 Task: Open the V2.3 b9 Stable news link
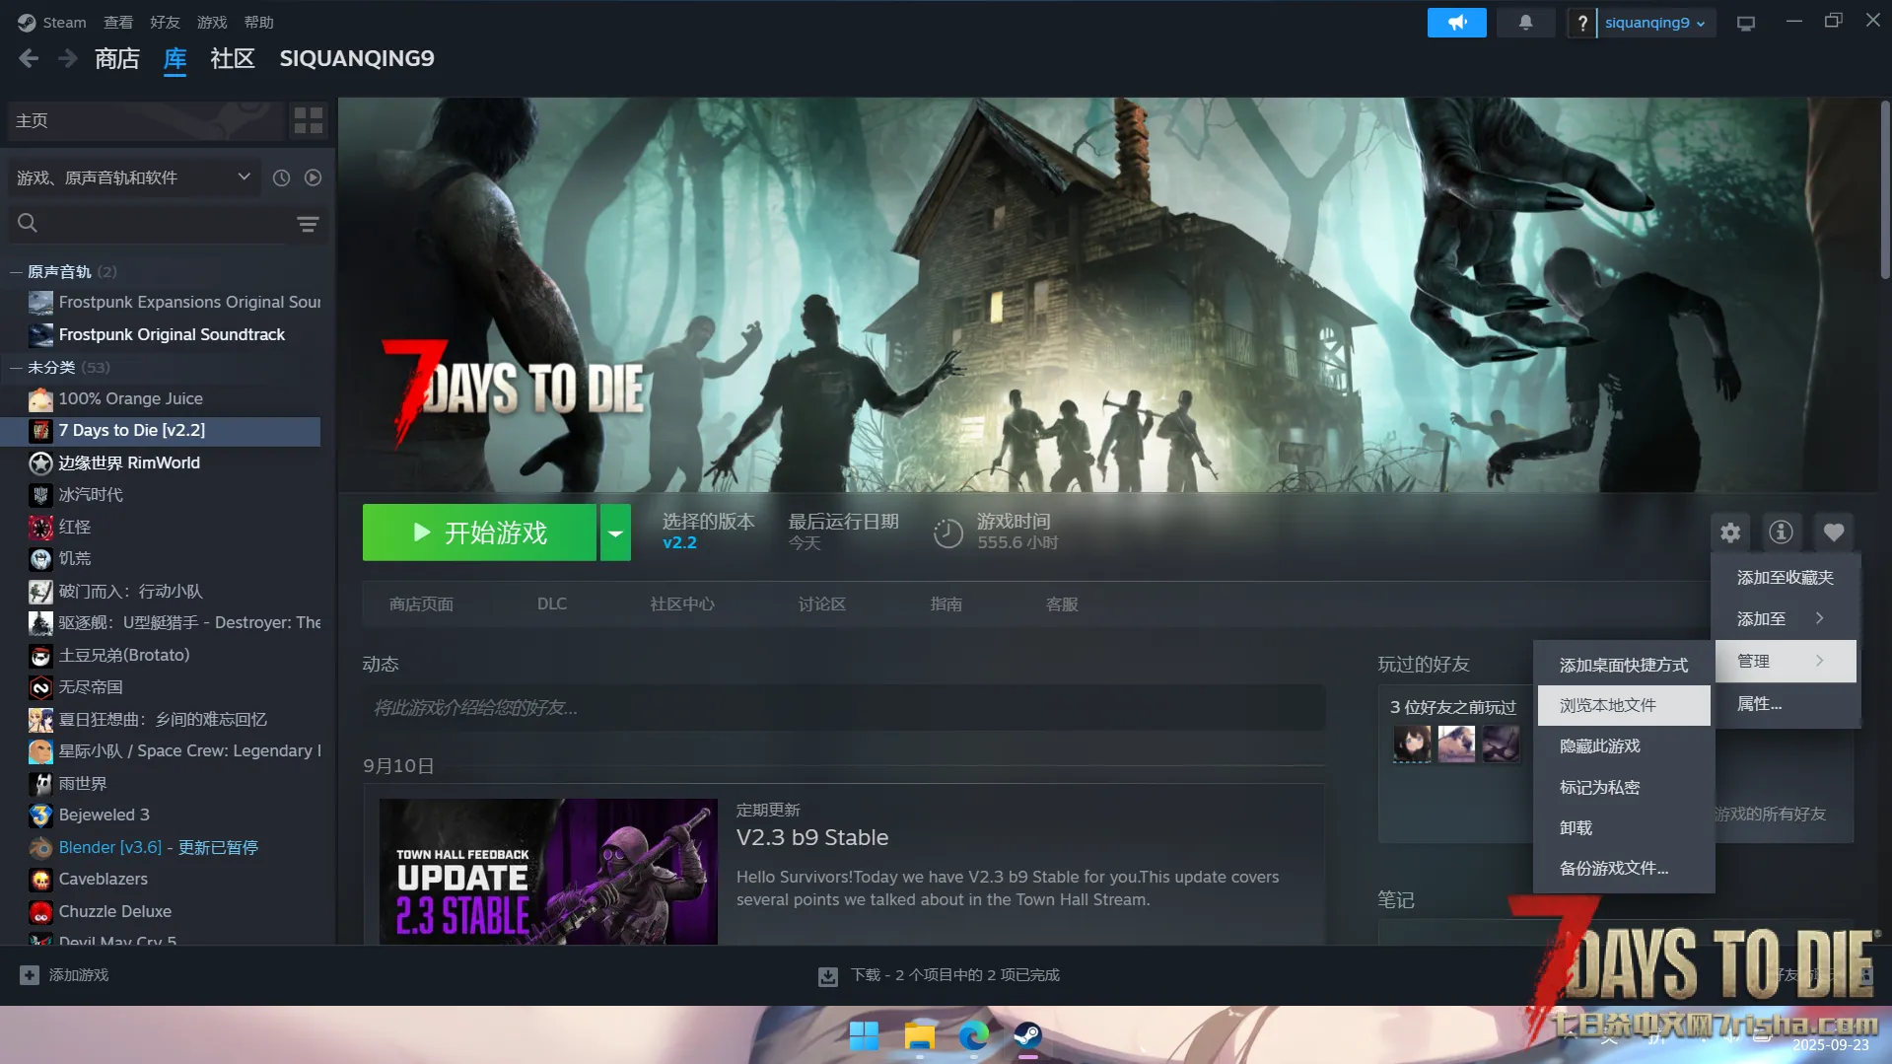click(x=811, y=837)
